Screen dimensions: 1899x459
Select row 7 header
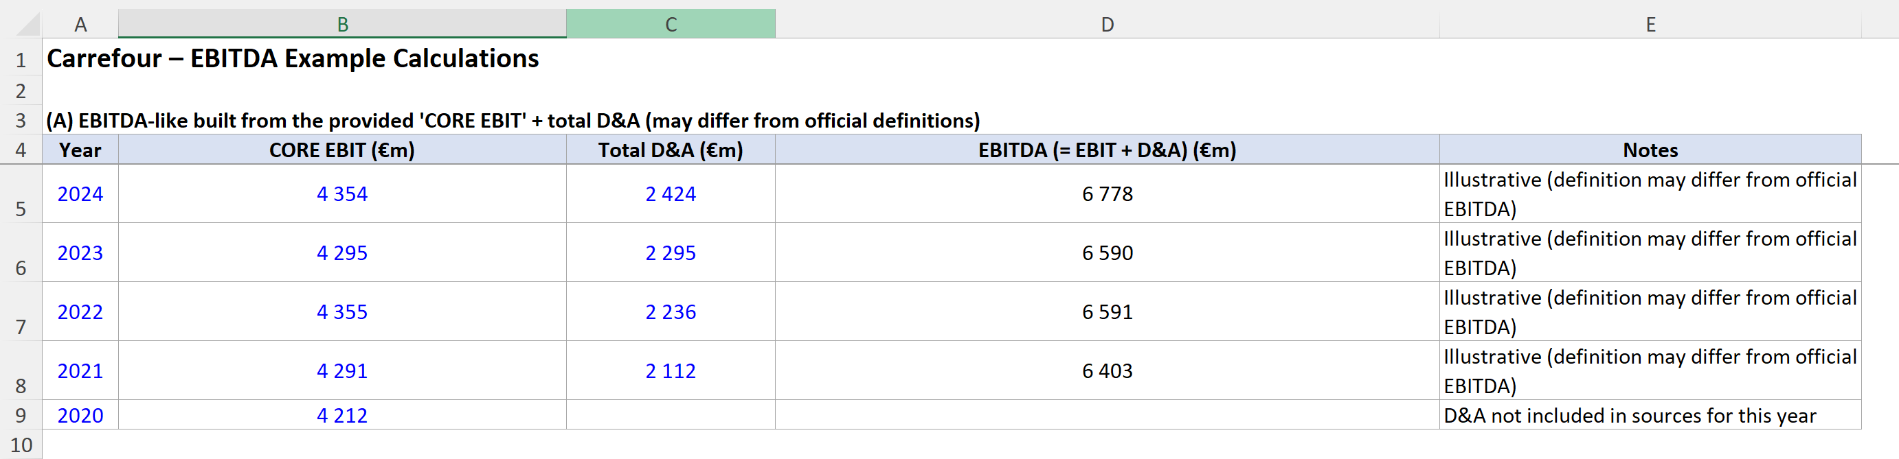click(x=21, y=311)
